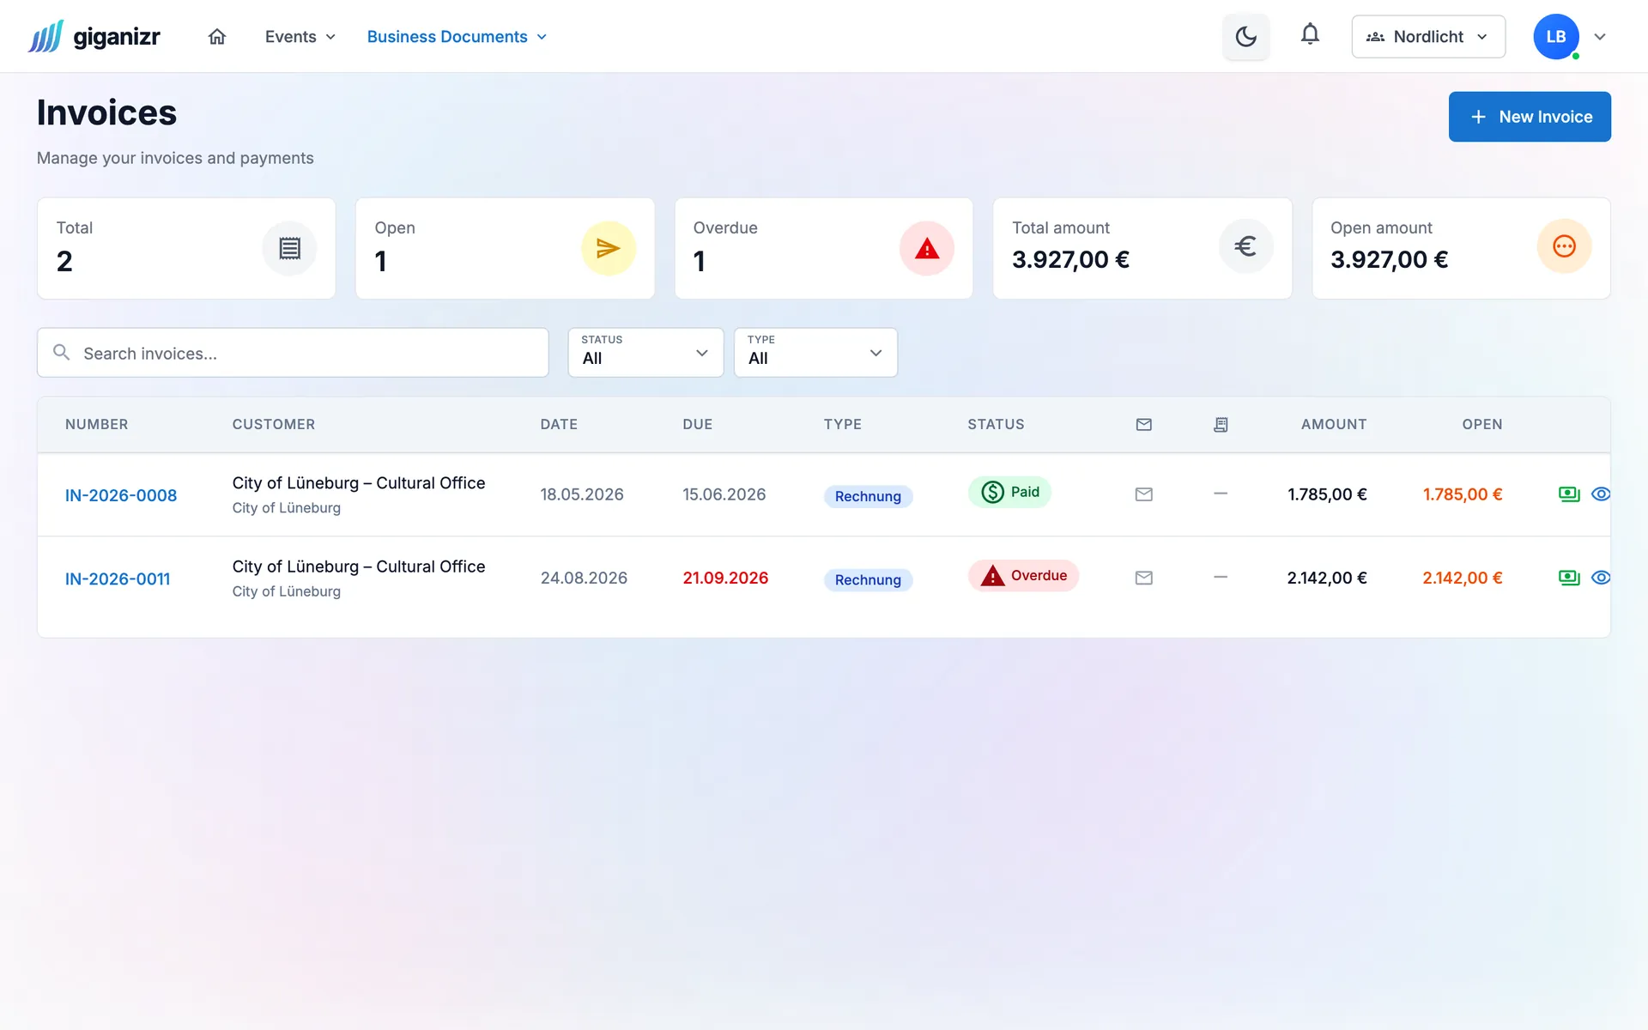
Task: Click the Total count card
Action: [x=186, y=249]
